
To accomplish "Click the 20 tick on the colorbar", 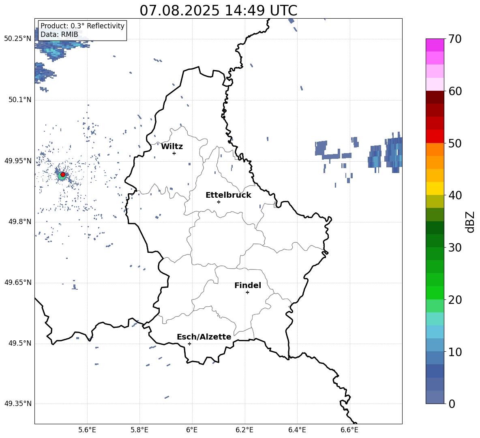I will [x=455, y=300].
